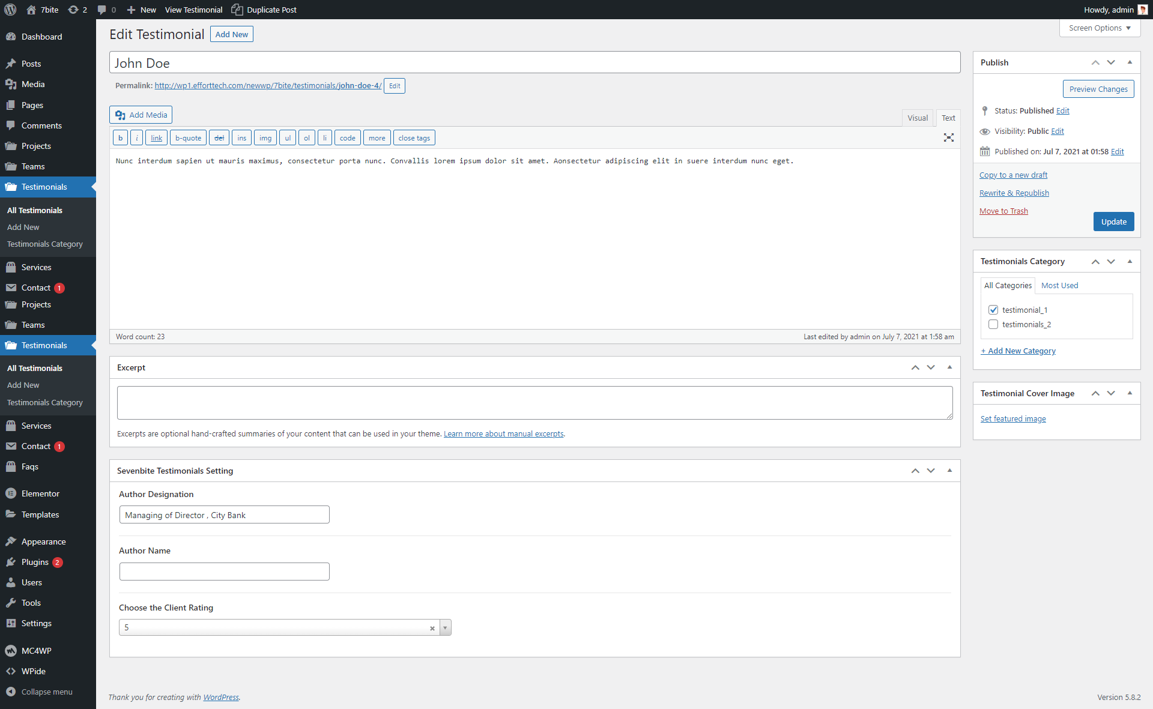Image resolution: width=1153 pixels, height=709 pixels.
Task: Expand the Screen Options dropdown
Action: click(1100, 28)
